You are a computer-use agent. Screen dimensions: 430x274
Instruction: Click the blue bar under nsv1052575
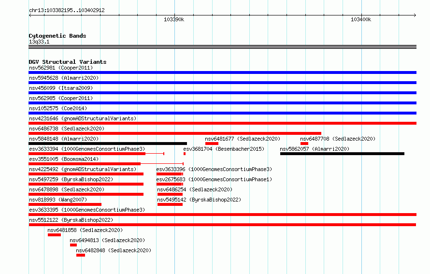(x=222, y=113)
